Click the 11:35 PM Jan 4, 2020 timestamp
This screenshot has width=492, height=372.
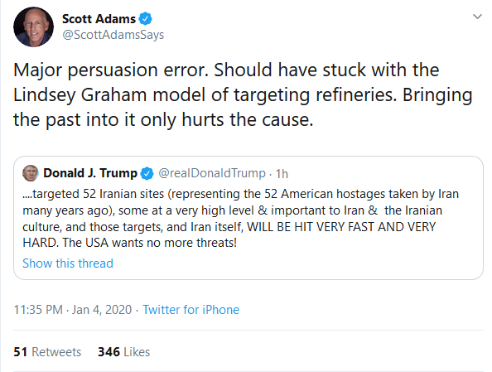tap(73, 310)
